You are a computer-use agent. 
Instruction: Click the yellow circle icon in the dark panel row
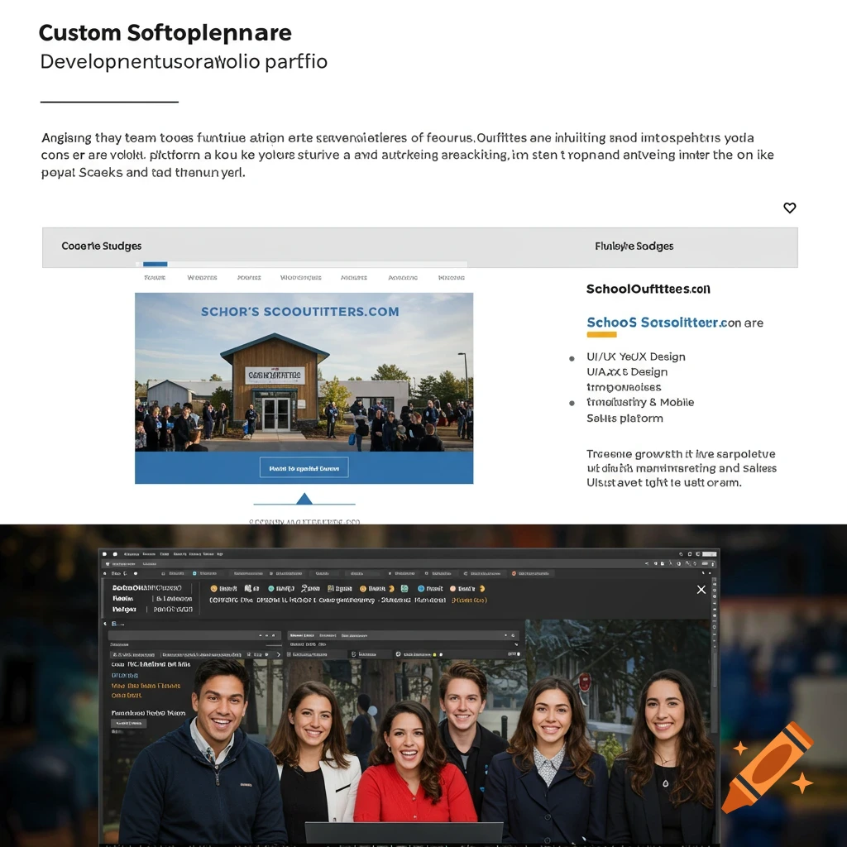coord(481,587)
